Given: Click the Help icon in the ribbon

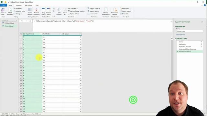Looking at the screenshot, I should click(205, 5).
